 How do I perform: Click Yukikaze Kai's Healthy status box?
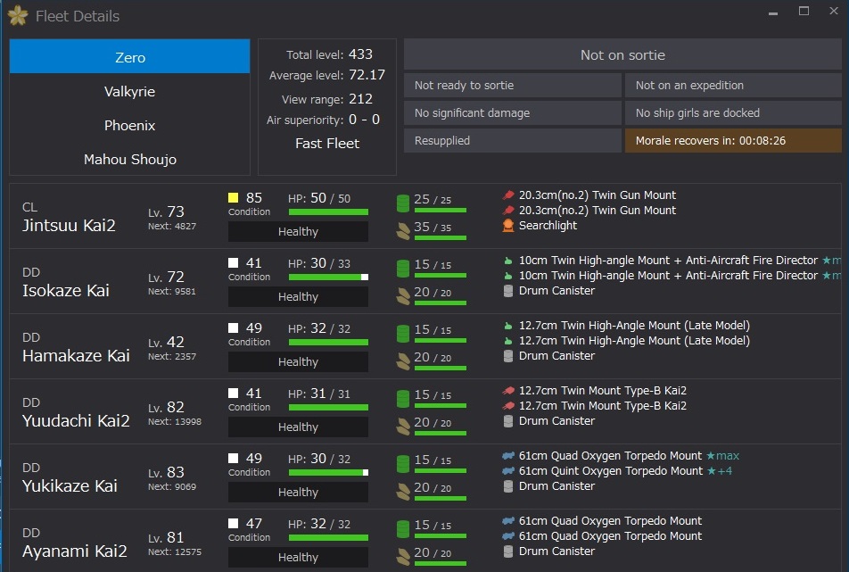coord(299,493)
